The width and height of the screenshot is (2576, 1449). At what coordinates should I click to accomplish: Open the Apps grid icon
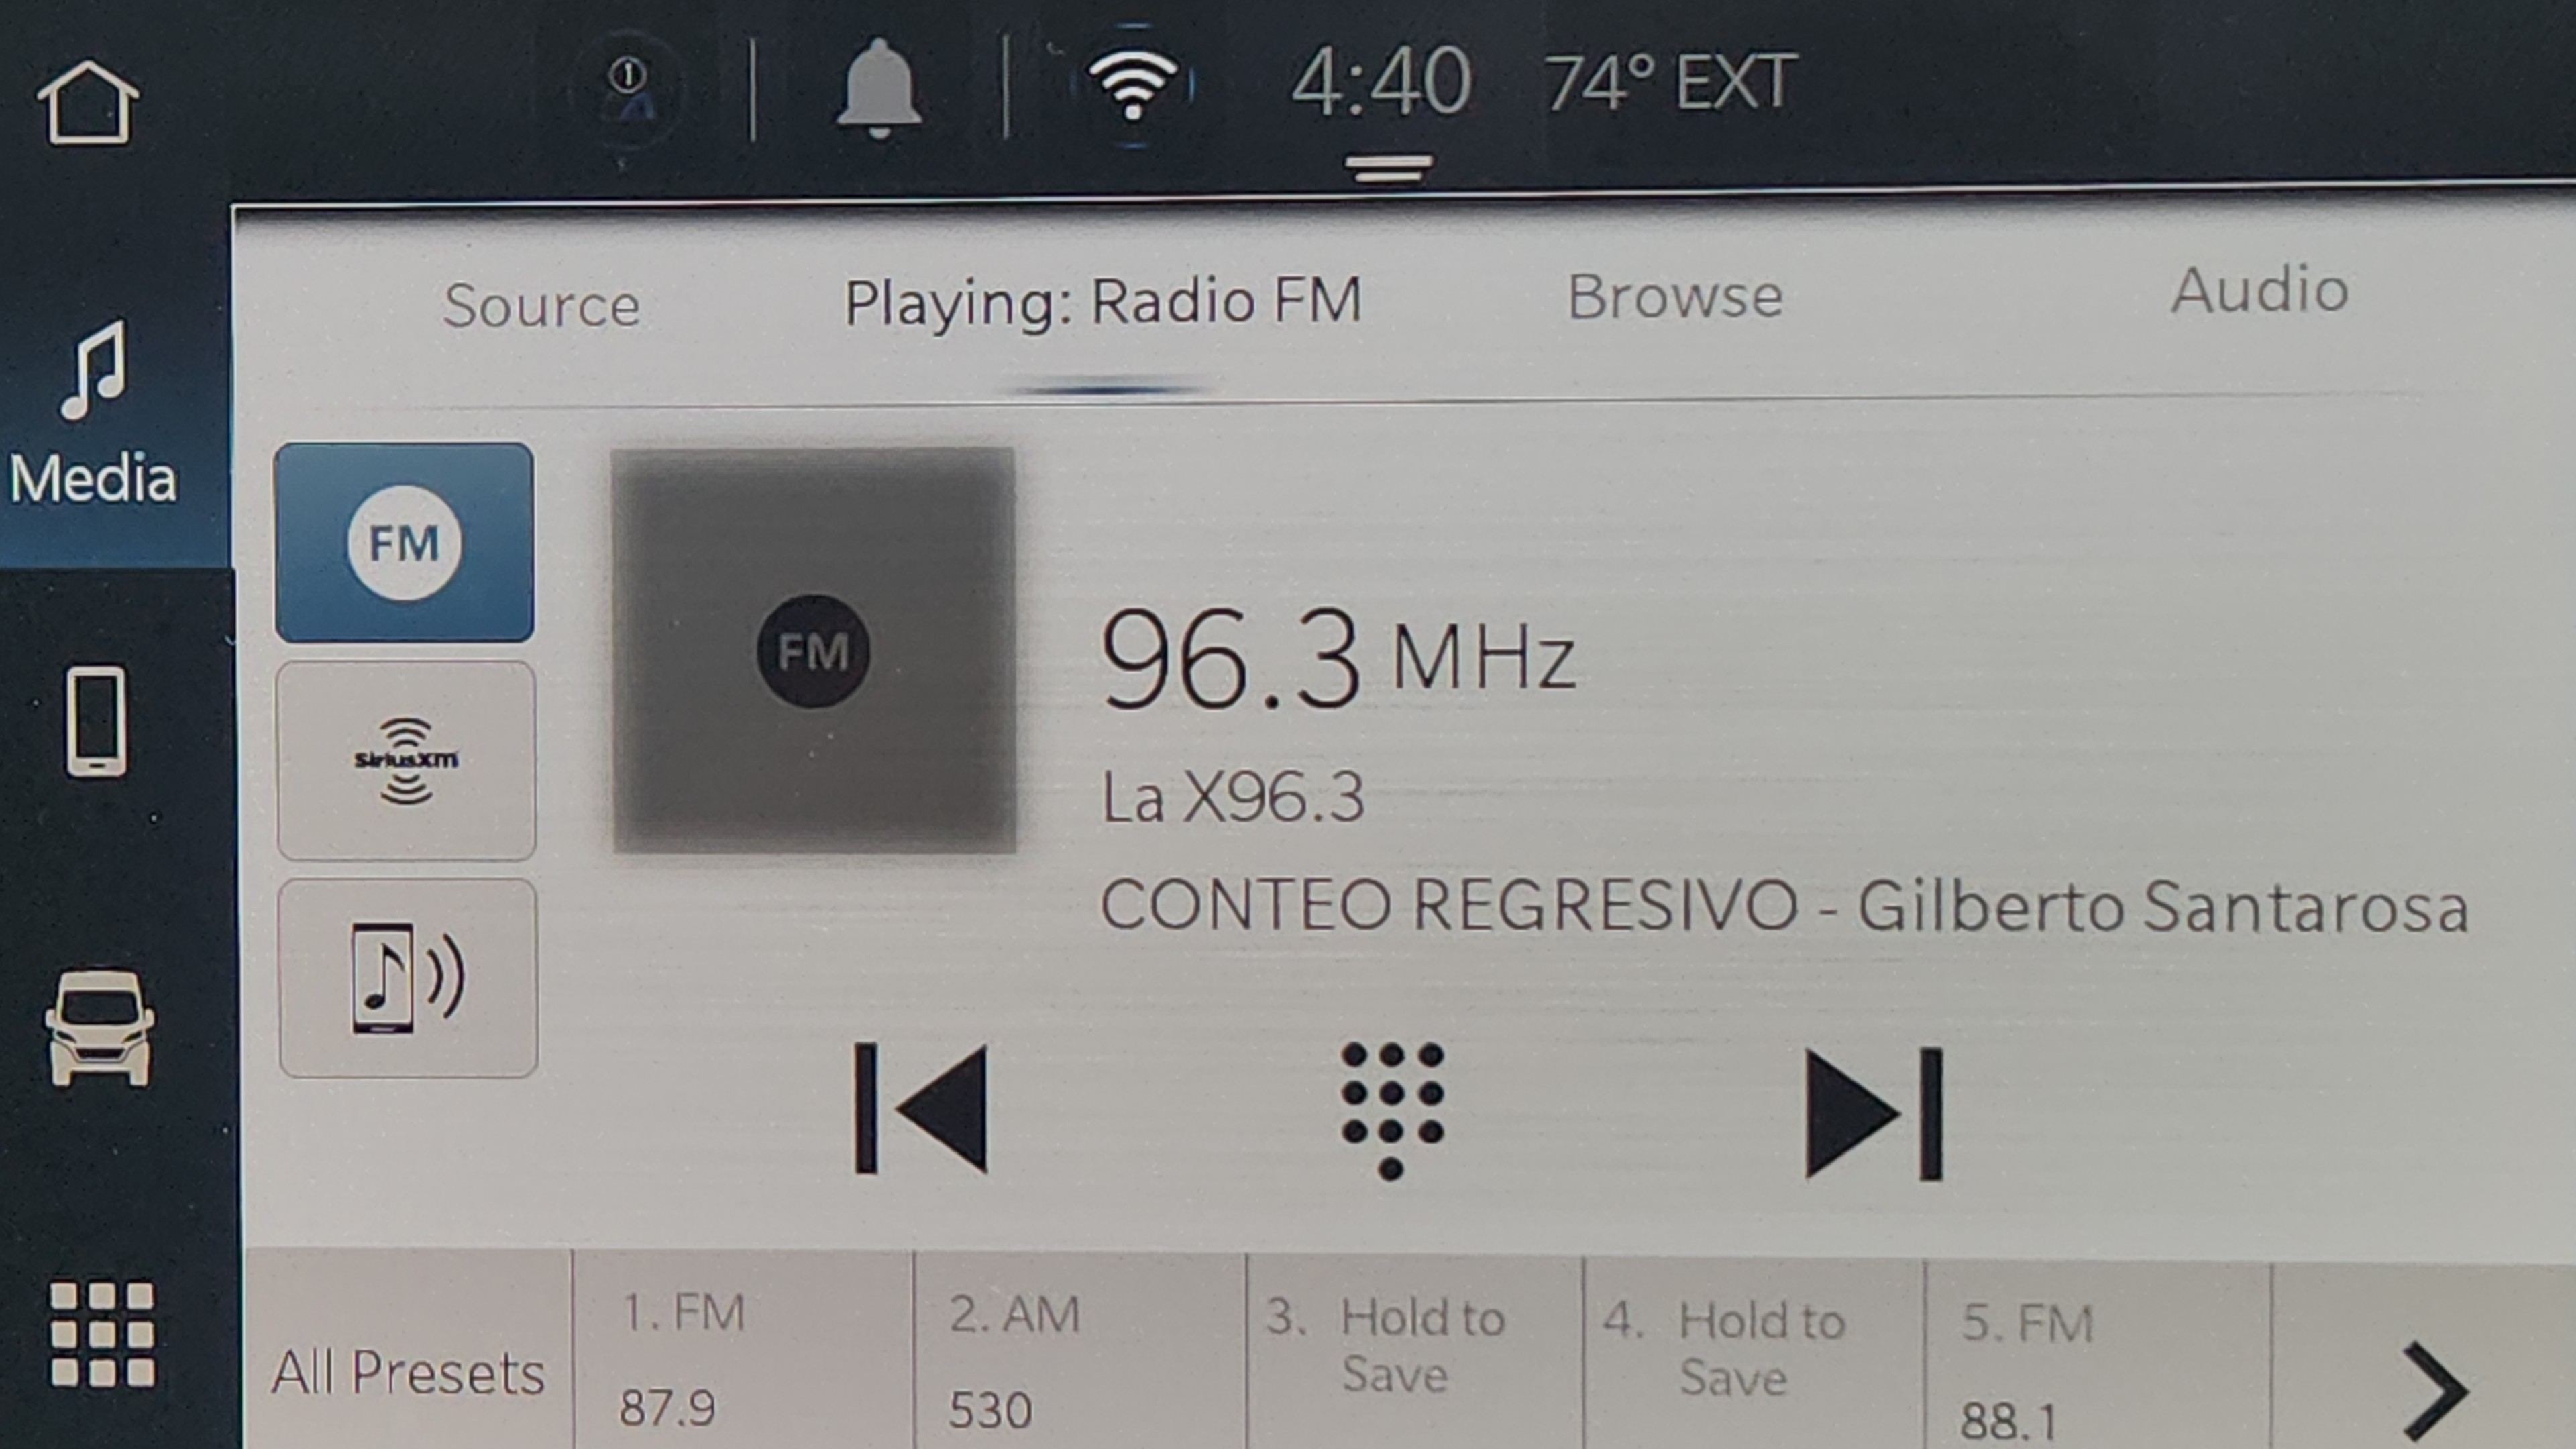tap(102, 1334)
